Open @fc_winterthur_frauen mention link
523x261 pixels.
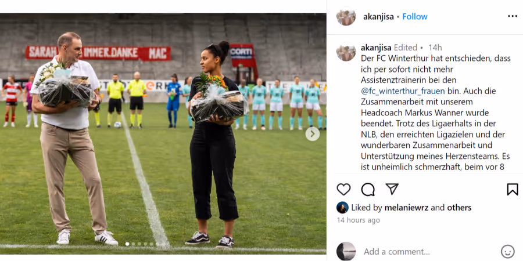pos(403,91)
